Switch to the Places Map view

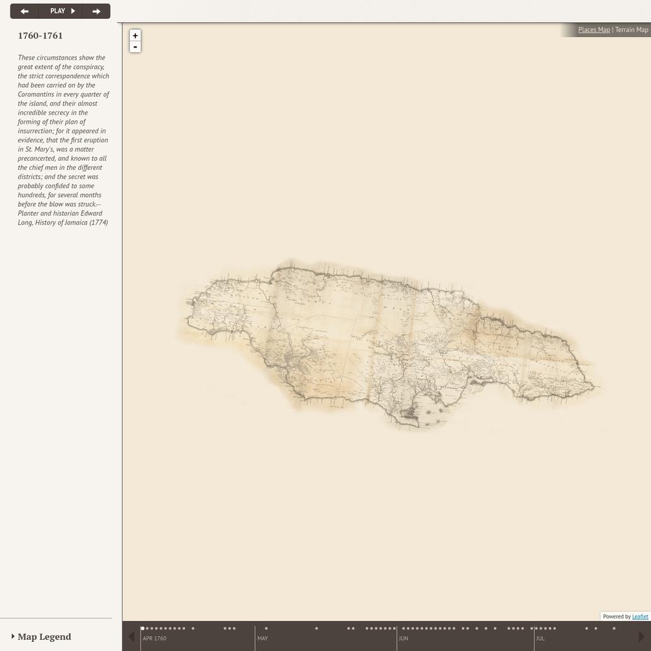[594, 29]
